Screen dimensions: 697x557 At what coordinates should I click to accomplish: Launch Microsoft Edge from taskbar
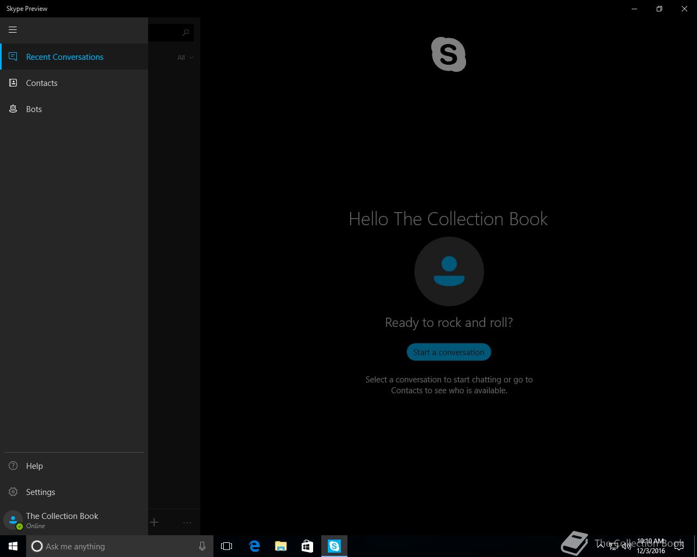(x=254, y=546)
